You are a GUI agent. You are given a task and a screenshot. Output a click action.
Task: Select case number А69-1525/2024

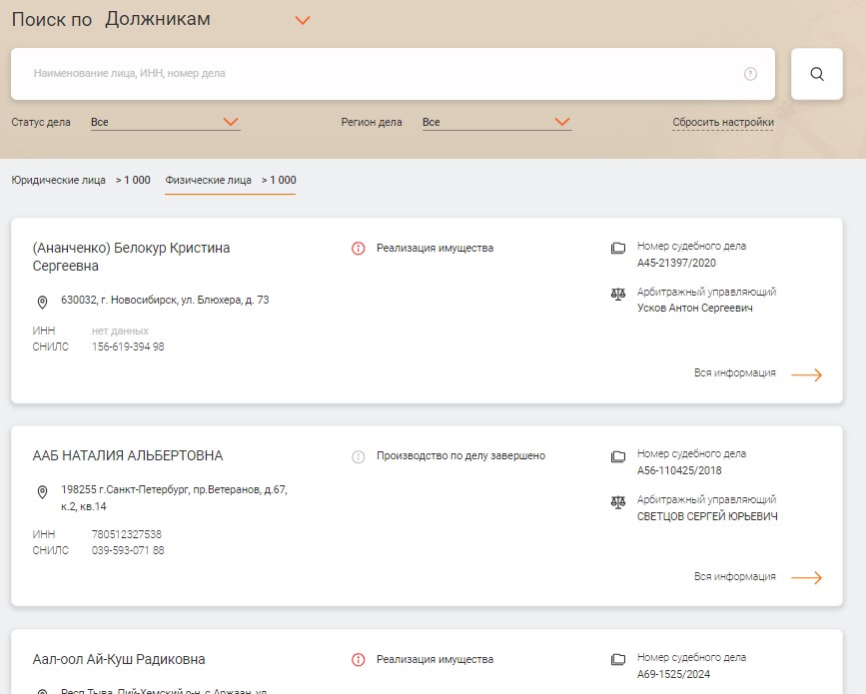pyautogui.click(x=674, y=674)
